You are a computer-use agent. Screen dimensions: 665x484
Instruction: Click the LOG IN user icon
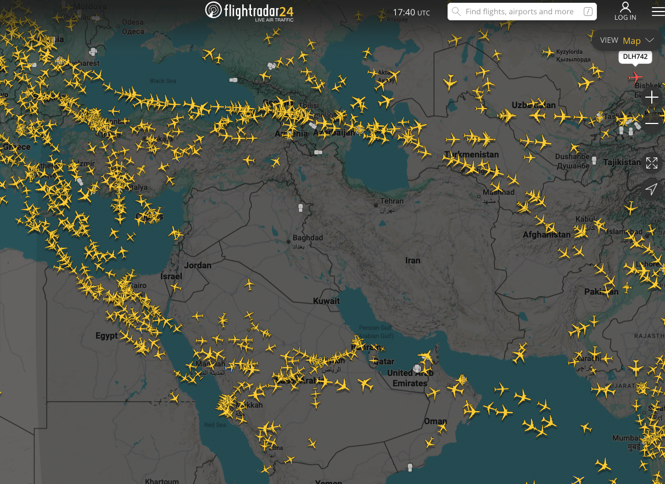(625, 11)
